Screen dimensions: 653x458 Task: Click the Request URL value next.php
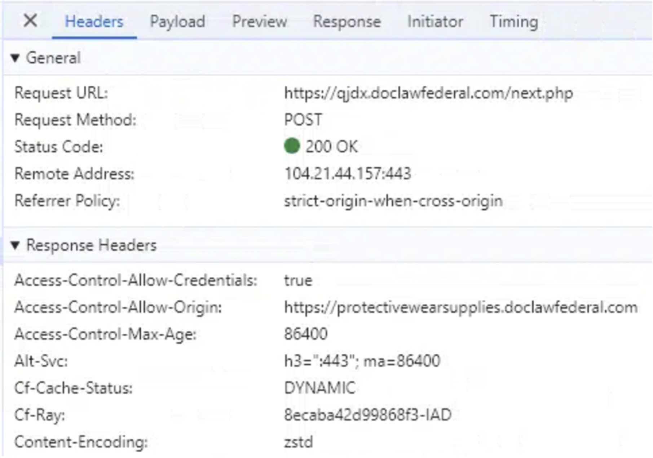428,93
